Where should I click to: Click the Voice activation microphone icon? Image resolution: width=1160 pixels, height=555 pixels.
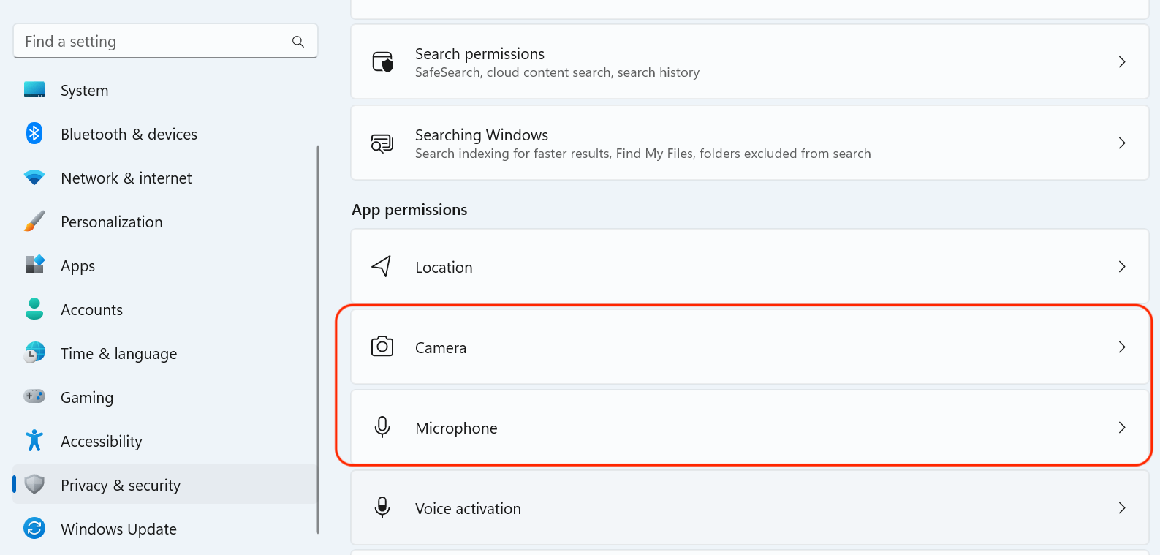click(x=382, y=507)
